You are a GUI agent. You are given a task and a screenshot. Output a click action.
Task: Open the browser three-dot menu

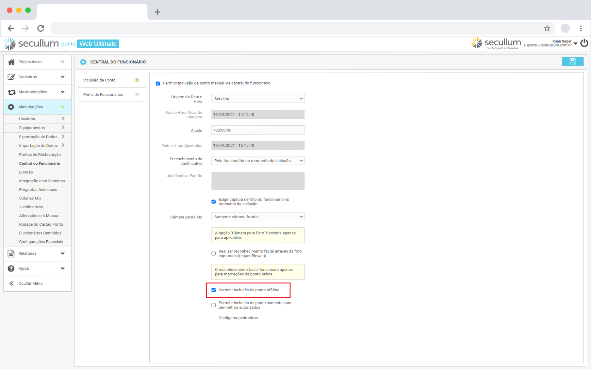tap(581, 28)
